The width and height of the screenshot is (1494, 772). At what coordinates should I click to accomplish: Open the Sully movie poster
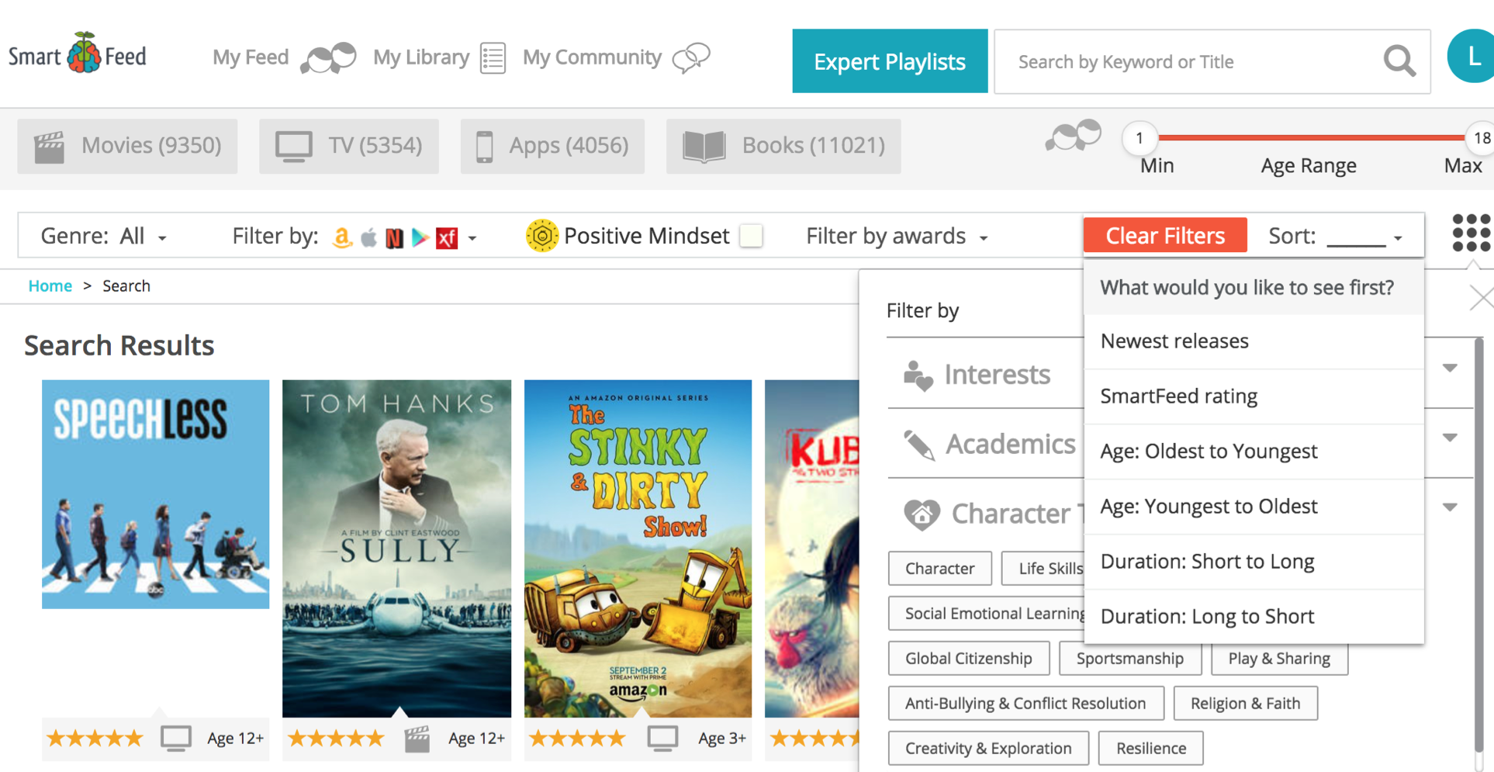[x=396, y=549]
